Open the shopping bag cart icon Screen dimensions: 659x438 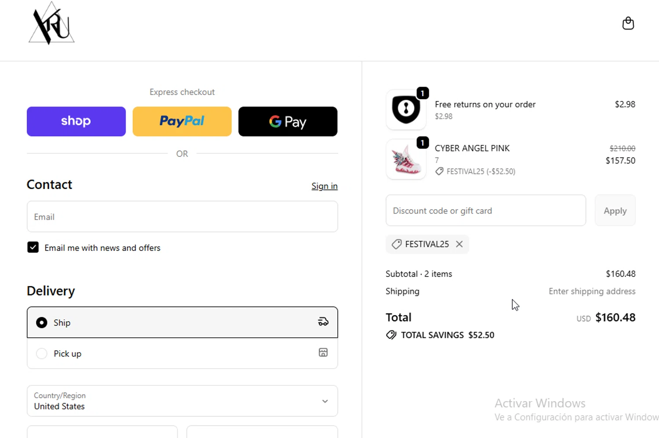click(x=628, y=23)
